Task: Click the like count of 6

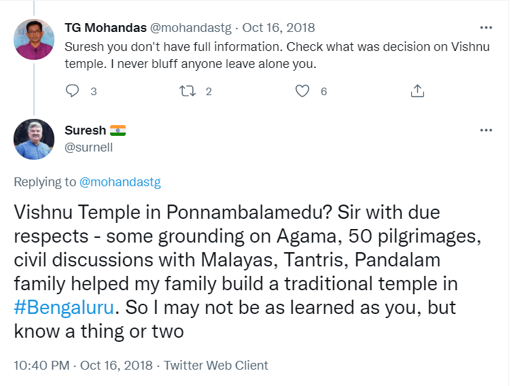Action: 323,91
